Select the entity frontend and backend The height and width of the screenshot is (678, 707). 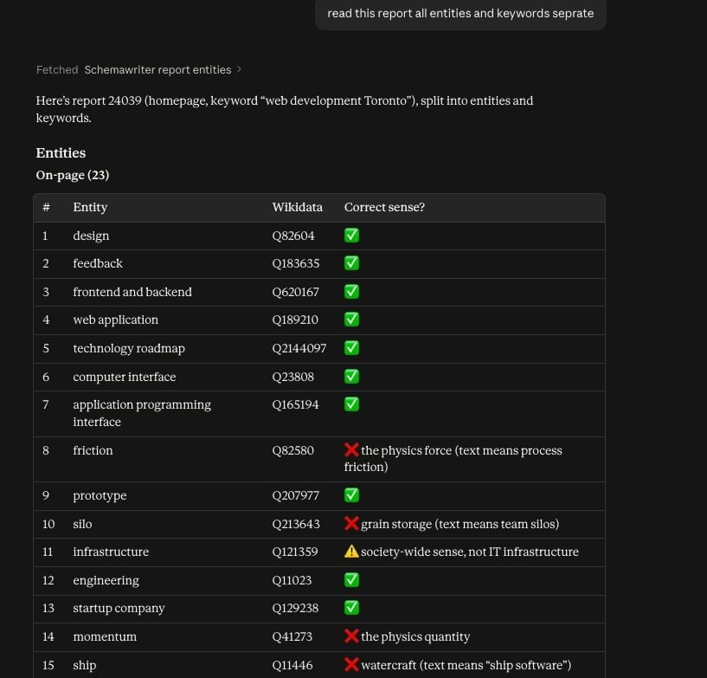[x=132, y=293]
